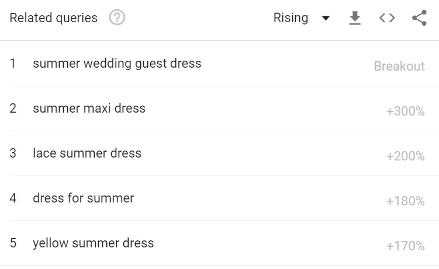Open query lace summer dress
Screen dimensions: 439x269
[87, 153]
